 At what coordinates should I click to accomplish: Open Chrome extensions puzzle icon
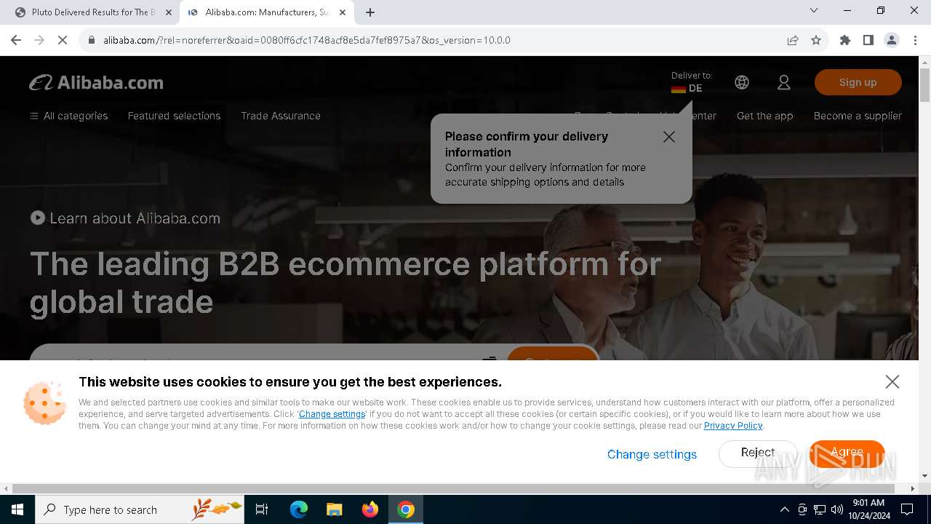click(845, 40)
